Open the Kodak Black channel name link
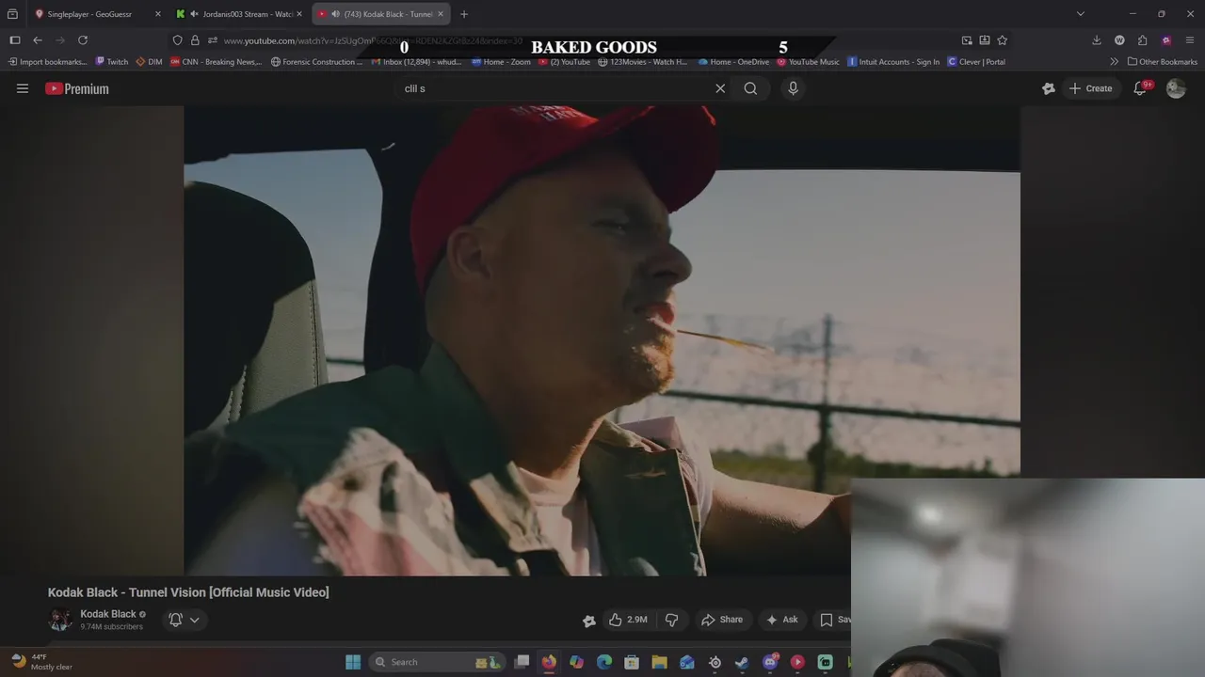Viewport: 1205px width, 677px height. [x=107, y=614]
